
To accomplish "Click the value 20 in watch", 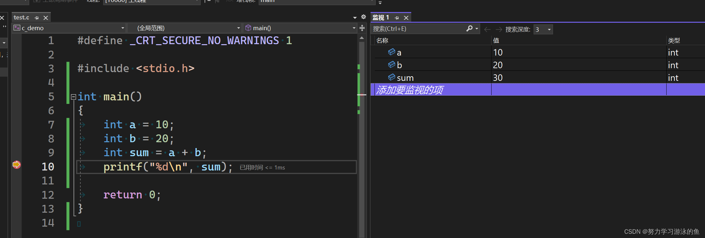I will 498,65.
